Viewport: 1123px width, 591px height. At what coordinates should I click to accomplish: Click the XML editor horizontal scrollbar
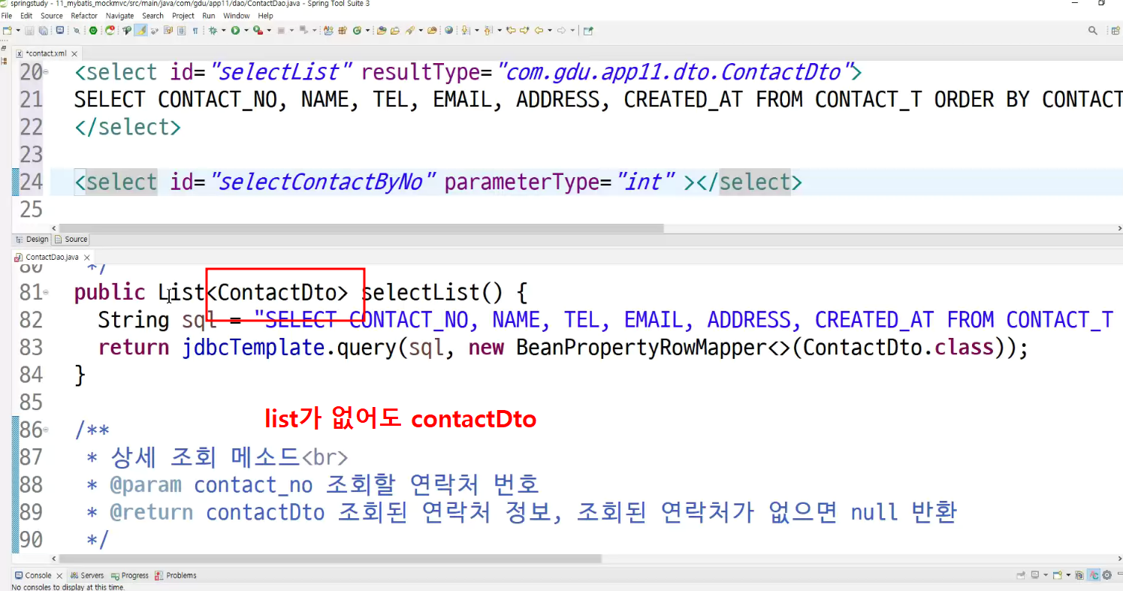pos(361,228)
